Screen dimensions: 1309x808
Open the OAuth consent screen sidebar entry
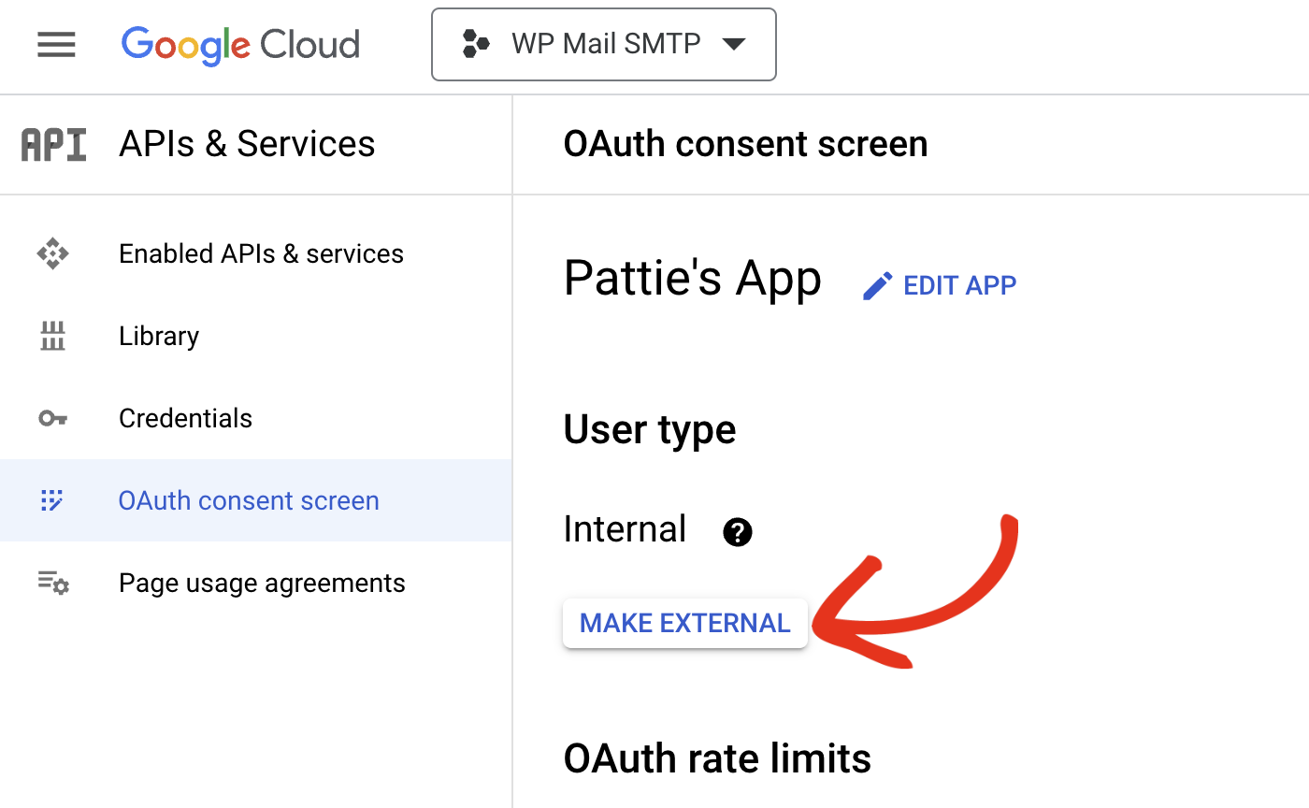pyautogui.click(x=248, y=500)
